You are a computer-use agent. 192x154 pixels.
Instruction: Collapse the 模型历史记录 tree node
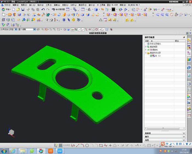[x=146, y=53]
